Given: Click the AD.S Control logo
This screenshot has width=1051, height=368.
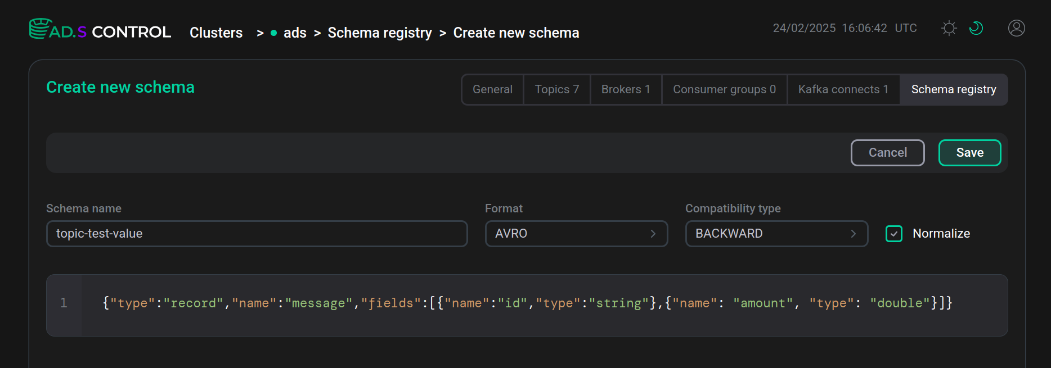Looking at the screenshot, I should pyautogui.click(x=100, y=29).
